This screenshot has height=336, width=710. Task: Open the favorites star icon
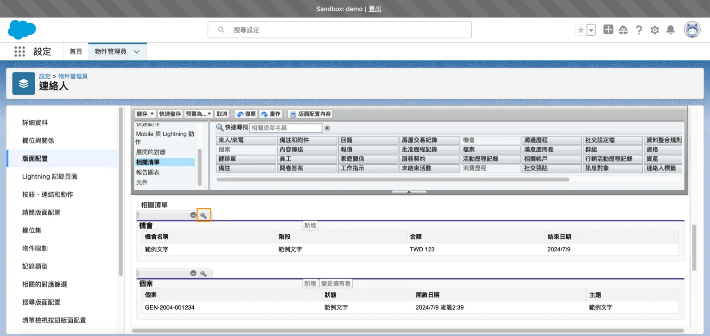[x=581, y=30]
